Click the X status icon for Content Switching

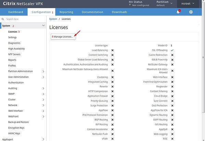point(113,55)
